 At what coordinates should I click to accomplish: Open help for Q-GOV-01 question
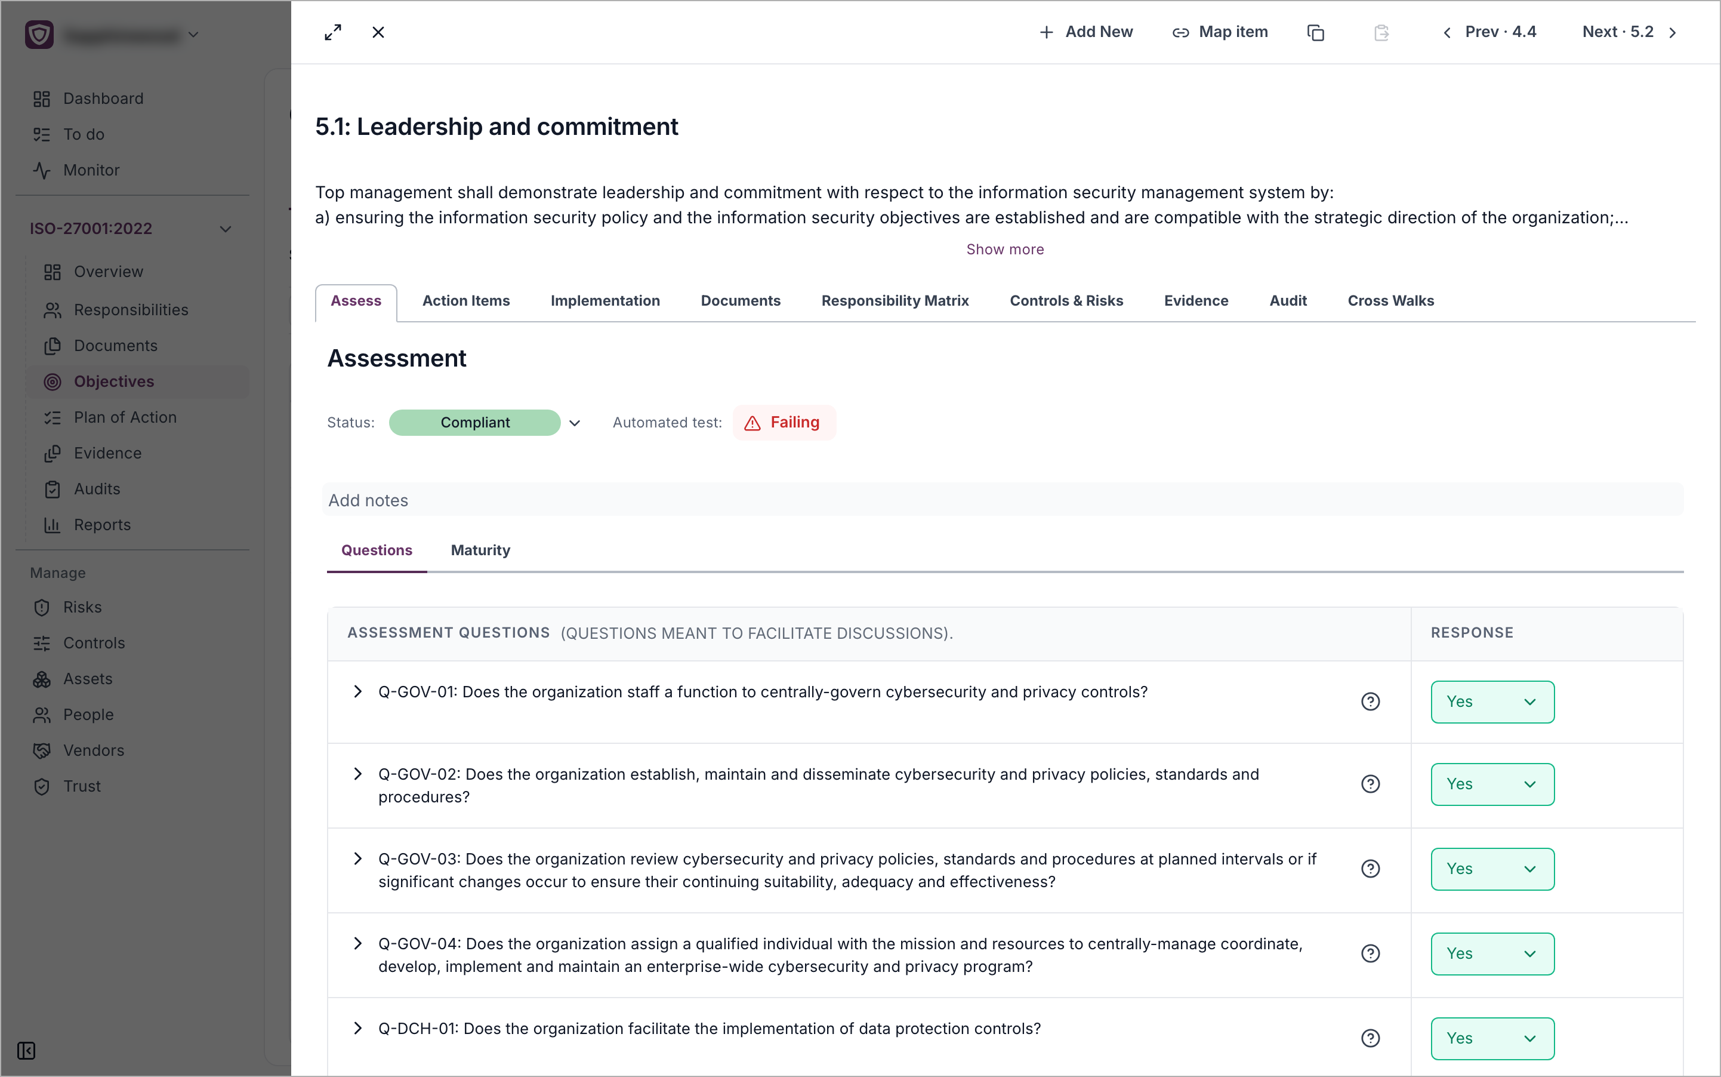1370,701
